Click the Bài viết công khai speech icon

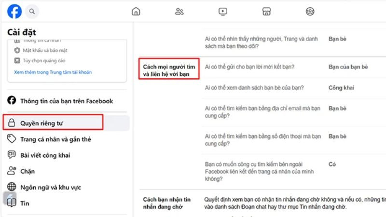(12, 154)
